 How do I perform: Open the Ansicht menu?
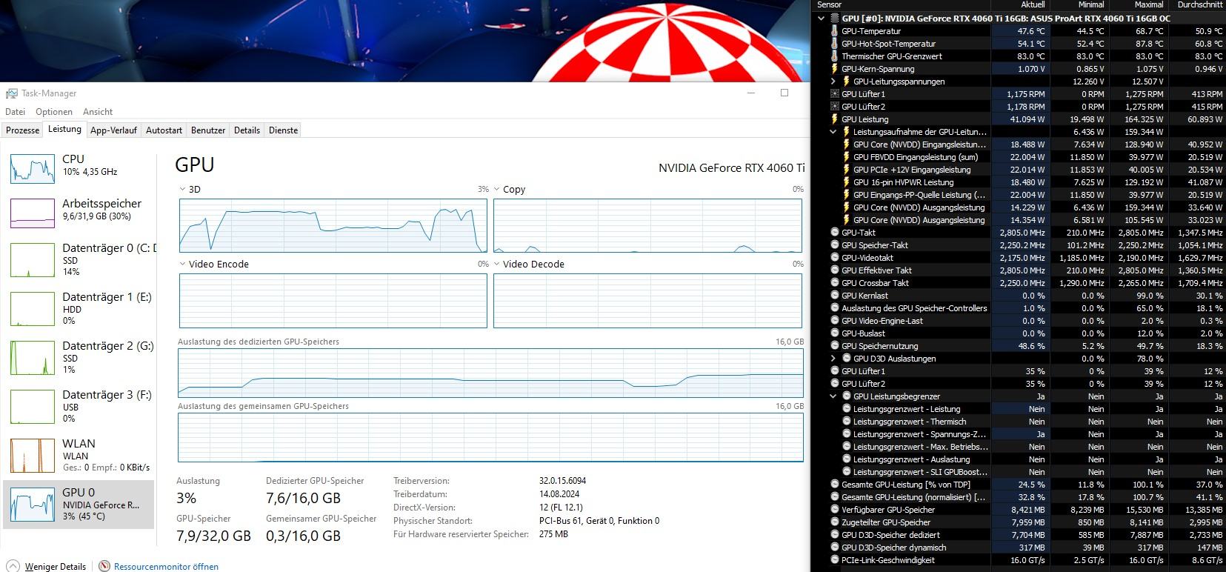(x=98, y=112)
